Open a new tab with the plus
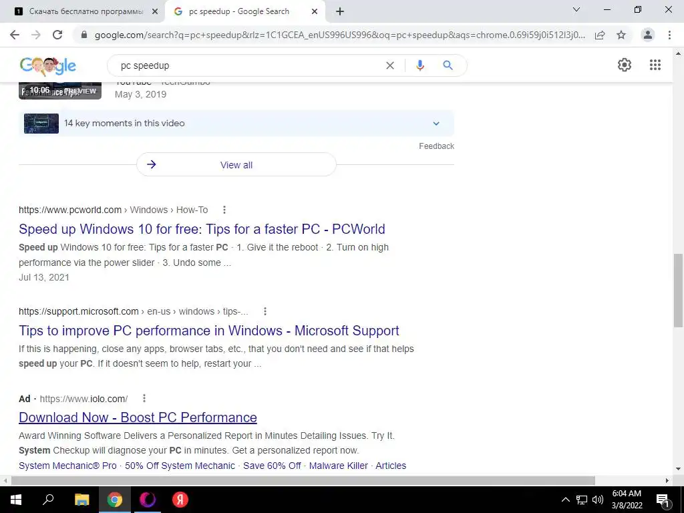The height and width of the screenshot is (513, 684). pyautogui.click(x=340, y=12)
